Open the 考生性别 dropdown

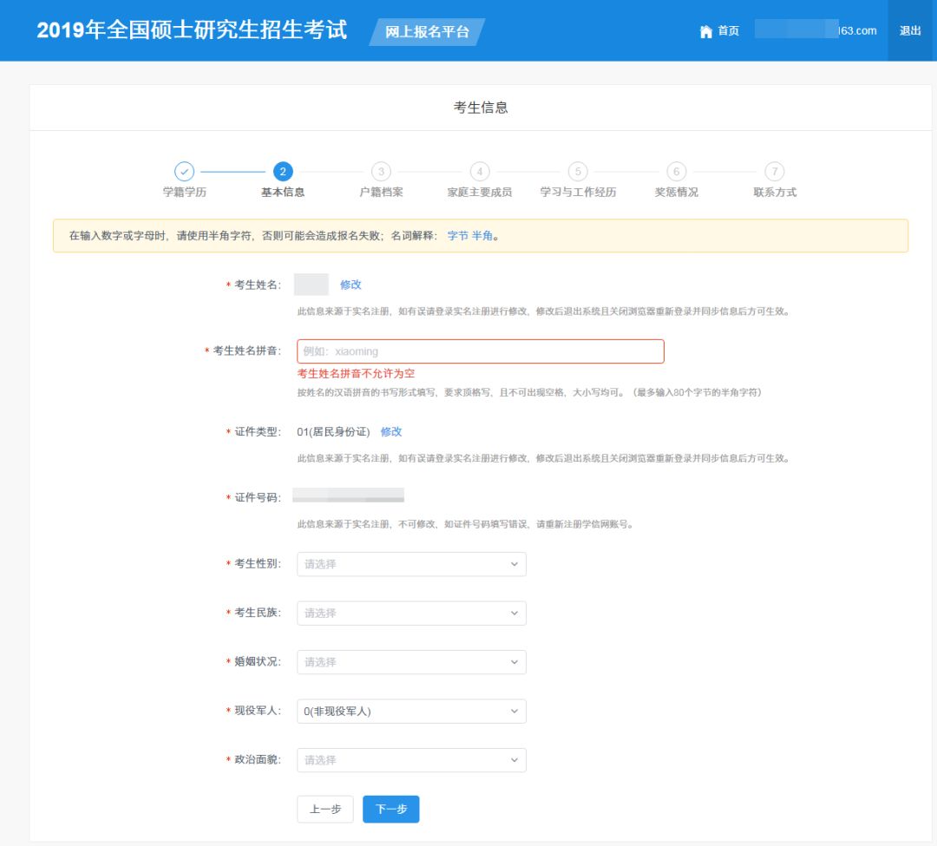click(411, 564)
